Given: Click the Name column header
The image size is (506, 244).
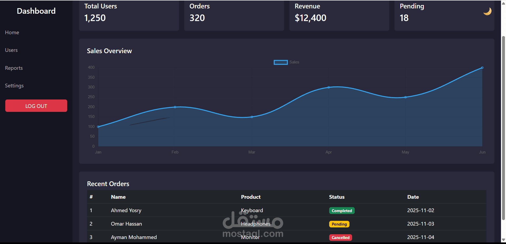Looking at the screenshot, I should 118,197.
